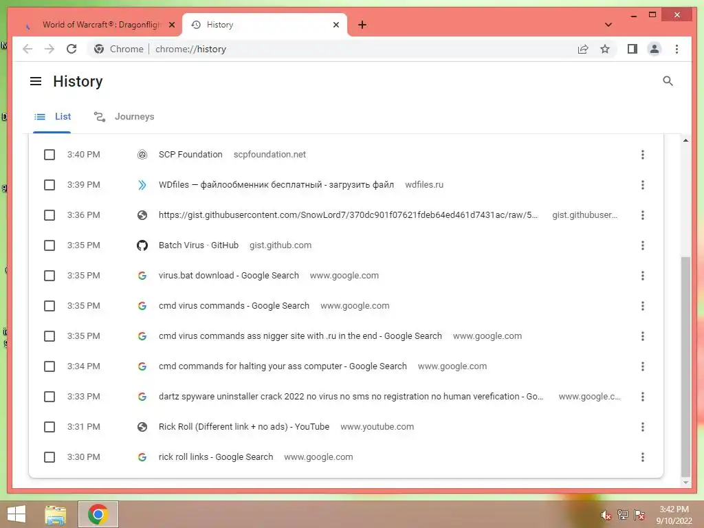Open the WDfiles history link

pos(276,185)
